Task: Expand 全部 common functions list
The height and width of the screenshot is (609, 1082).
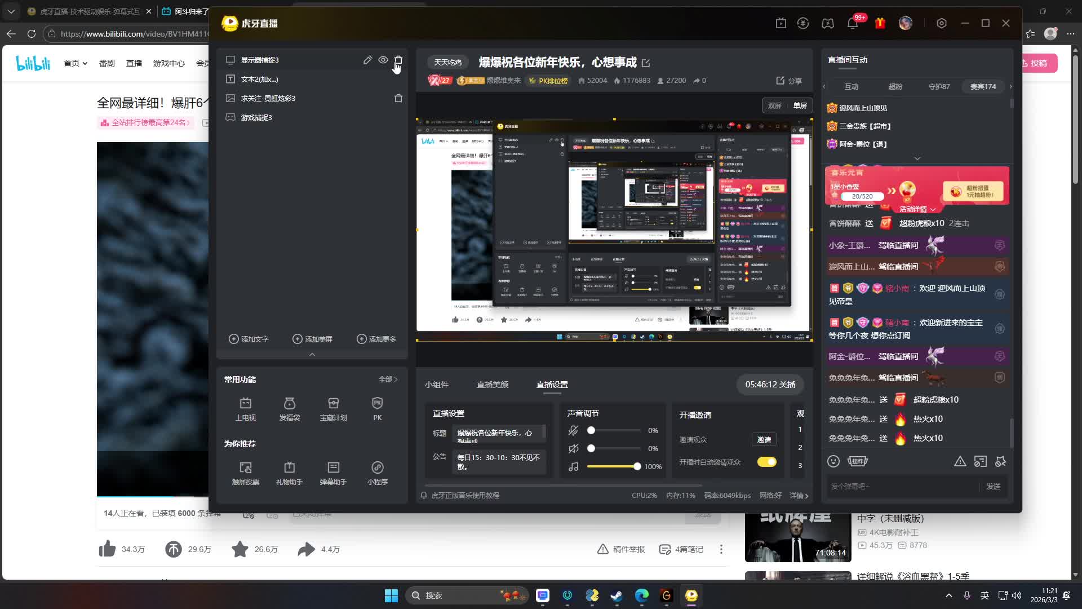Action: tap(388, 379)
